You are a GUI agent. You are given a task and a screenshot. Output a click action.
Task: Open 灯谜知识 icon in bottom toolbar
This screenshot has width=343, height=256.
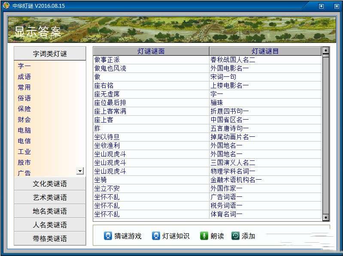click(x=156, y=236)
